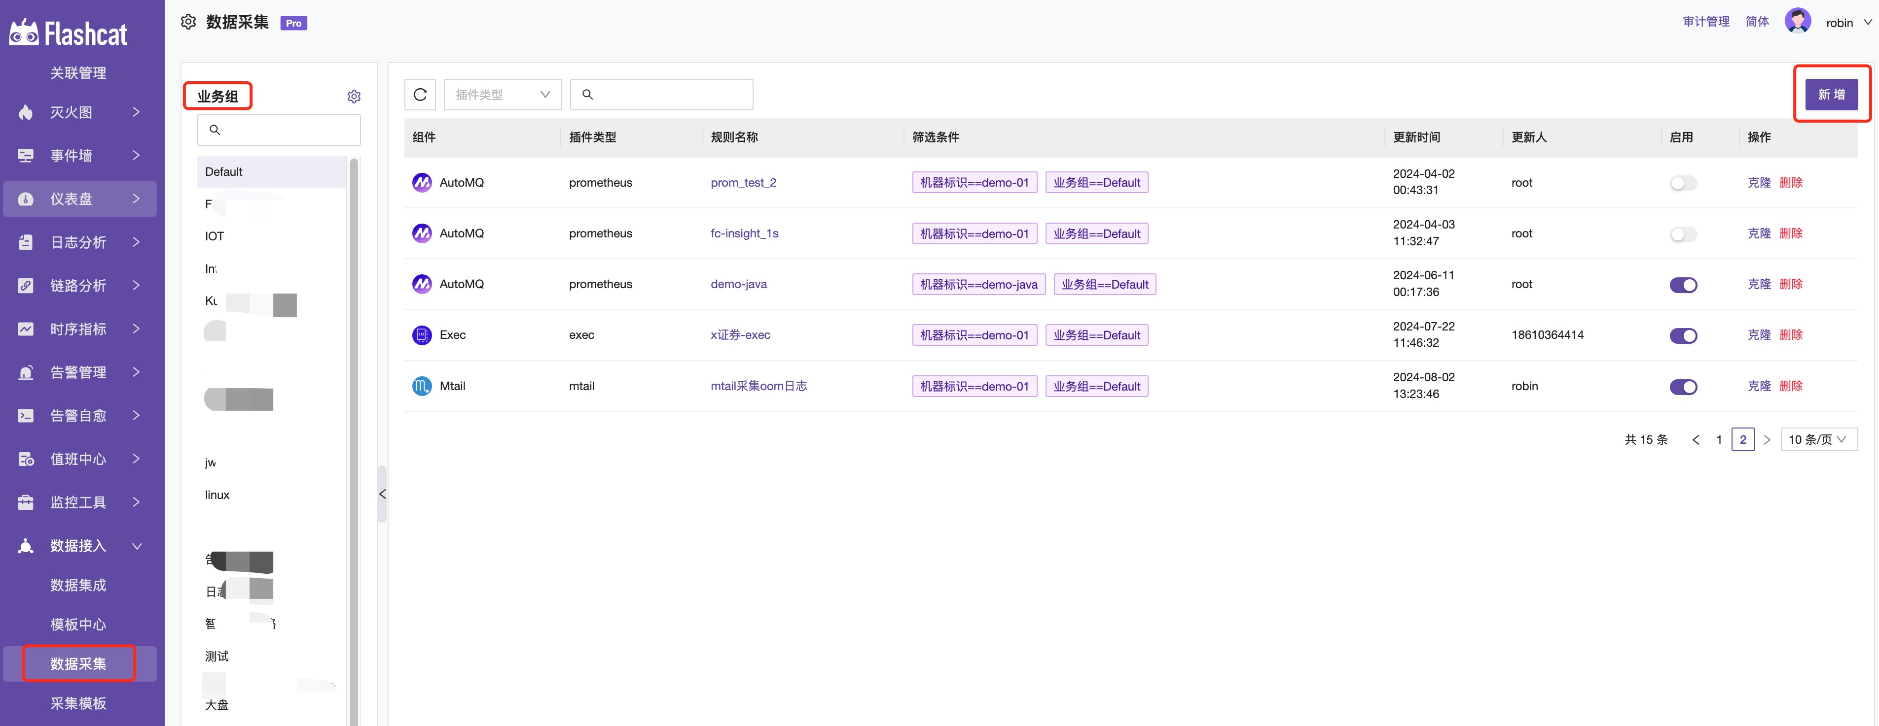This screenshot has height=726, width=1879.
Task: Click the business group list scrollbar
Action: coord(355,441)
